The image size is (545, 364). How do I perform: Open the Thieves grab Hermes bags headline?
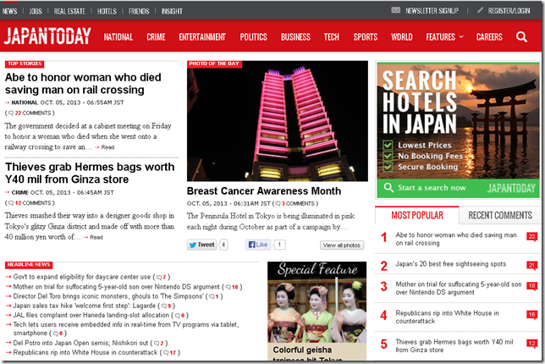(x=89, y=174)
